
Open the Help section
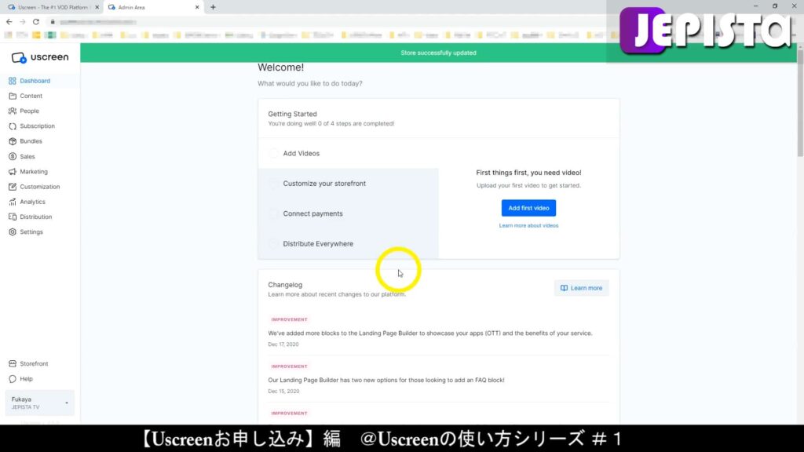[26, 379]
